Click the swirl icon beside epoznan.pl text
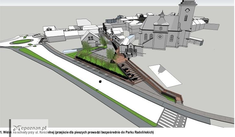 click(x=16, y=128)
